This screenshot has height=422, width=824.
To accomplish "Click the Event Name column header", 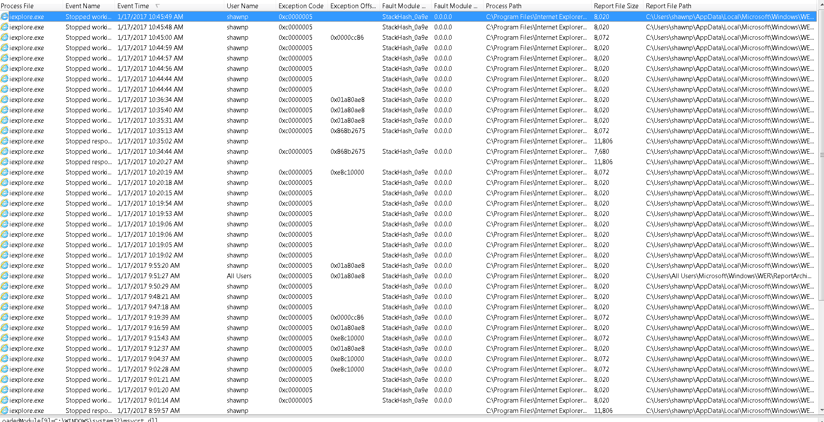I will point(89,6).
